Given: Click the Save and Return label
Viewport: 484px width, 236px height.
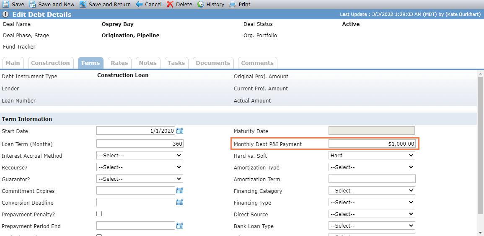Looking at the screenshot, I should coord(109,4).
